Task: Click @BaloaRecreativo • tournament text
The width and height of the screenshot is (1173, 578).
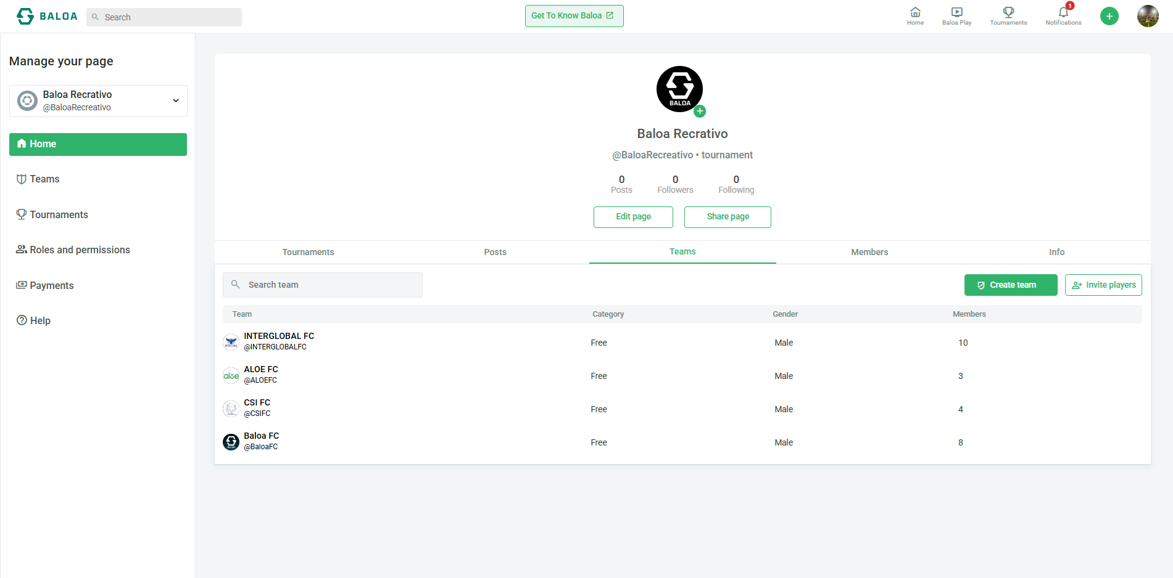Action: 682,155
